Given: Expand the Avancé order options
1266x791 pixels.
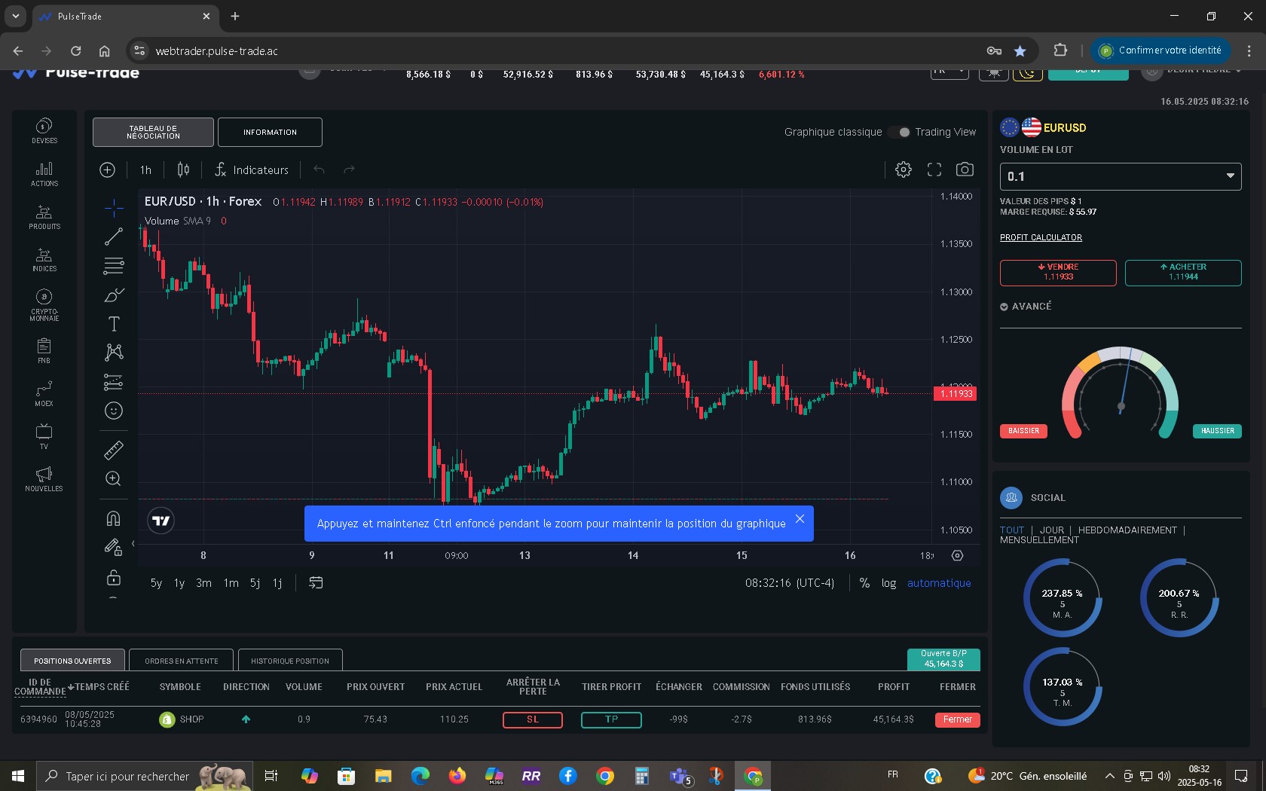Looking at the screenshot, I should click(1026, 307).
